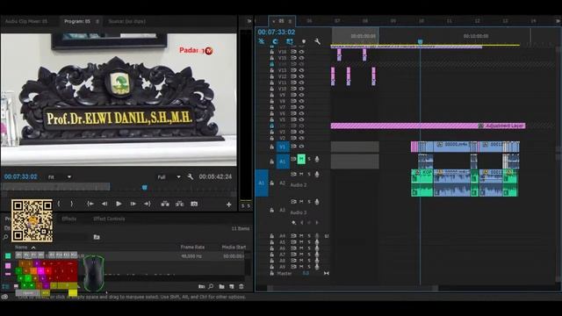Expand the panel overflow chevron
562x316 pixels.
(x=249, y=21)
